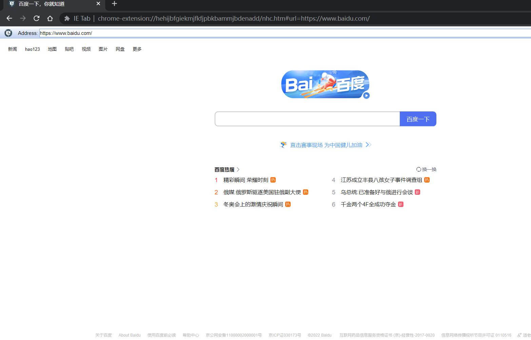Screen dimensions: 531x340
Task: Click the 百度一下 search button
Action: (x=418, y=119)
